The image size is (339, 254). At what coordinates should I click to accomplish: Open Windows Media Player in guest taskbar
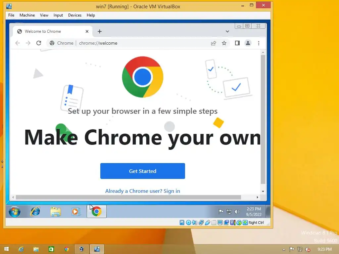(x=76, y=211)
